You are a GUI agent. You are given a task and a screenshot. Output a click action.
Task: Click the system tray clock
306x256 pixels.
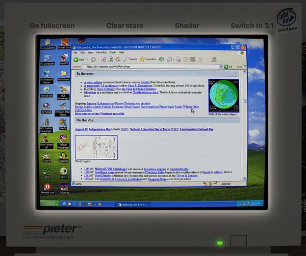point(256,204)
